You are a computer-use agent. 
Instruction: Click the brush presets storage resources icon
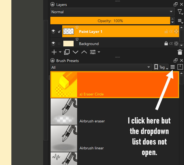180,67
